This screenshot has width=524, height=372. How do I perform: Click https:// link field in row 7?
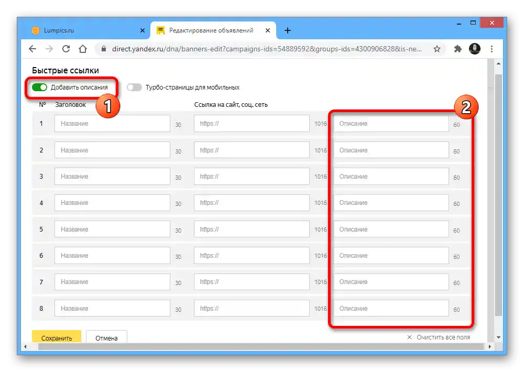pyautogui.click(x=252, y=282)
